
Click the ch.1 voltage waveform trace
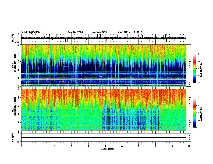pos(104,38)
